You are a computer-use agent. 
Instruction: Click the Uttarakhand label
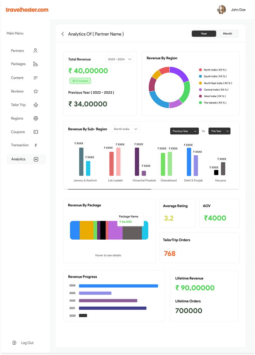169,180
